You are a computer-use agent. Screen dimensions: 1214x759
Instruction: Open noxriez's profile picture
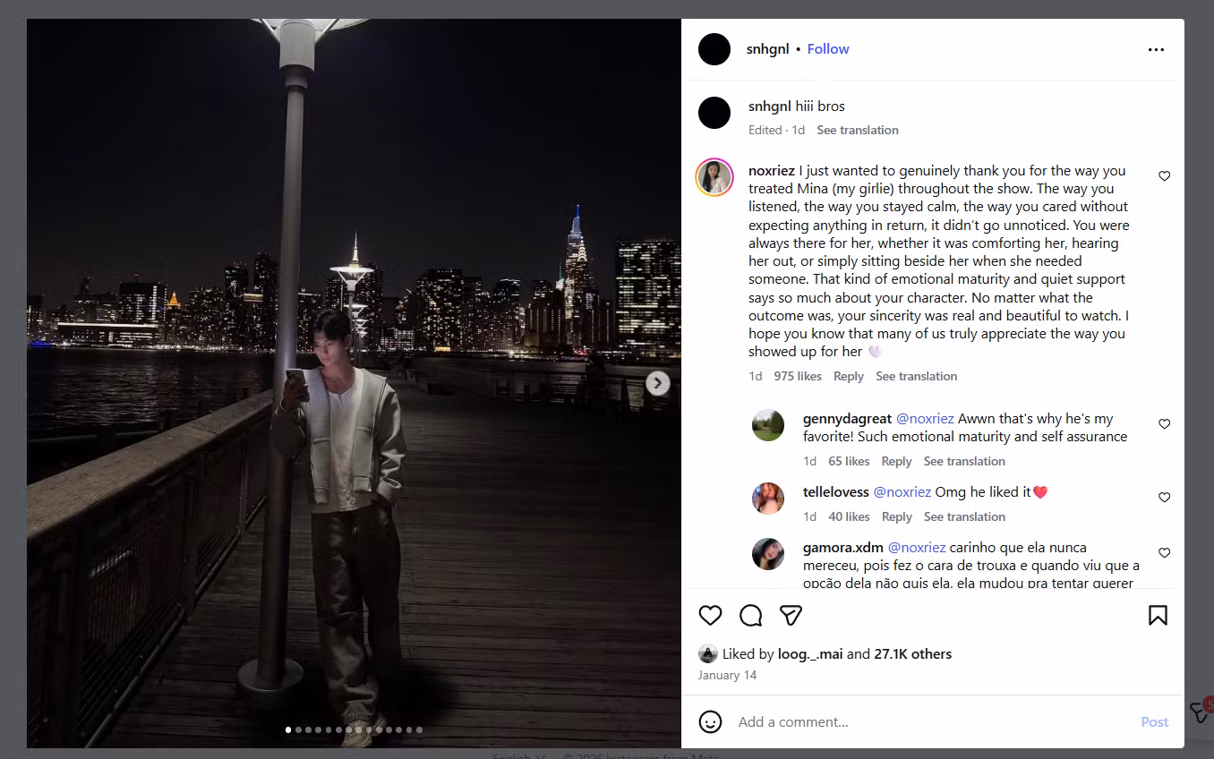click(714, 177)
